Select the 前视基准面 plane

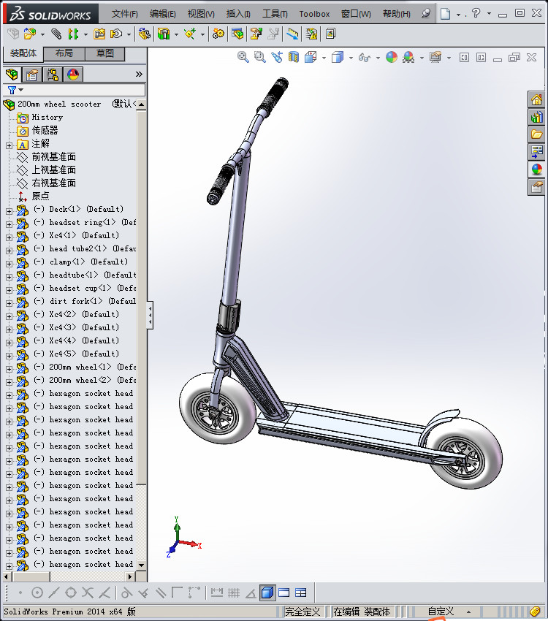click(54, 157)
